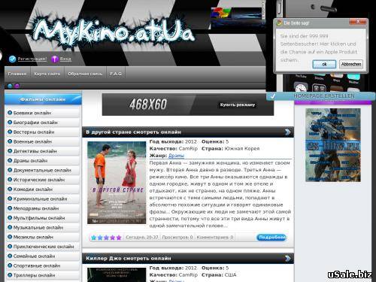Click the Купить рекламу button
The image size is (376, 282).
238,105
